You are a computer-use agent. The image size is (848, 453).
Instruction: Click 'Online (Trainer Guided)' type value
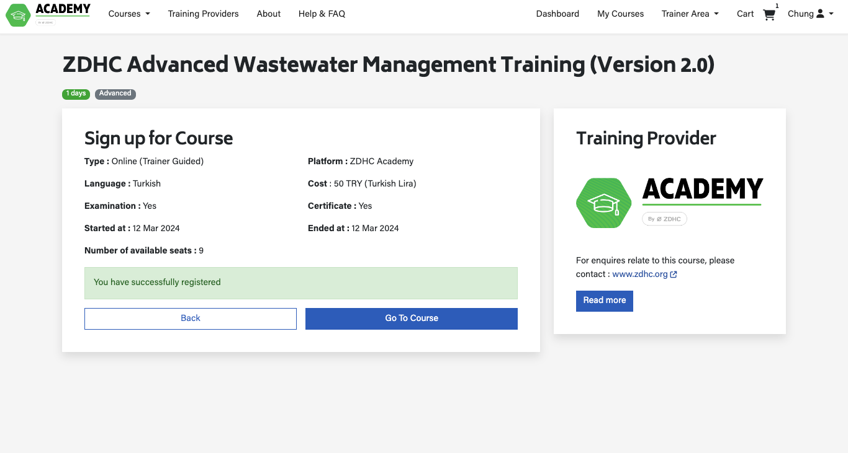click(158, 161)
